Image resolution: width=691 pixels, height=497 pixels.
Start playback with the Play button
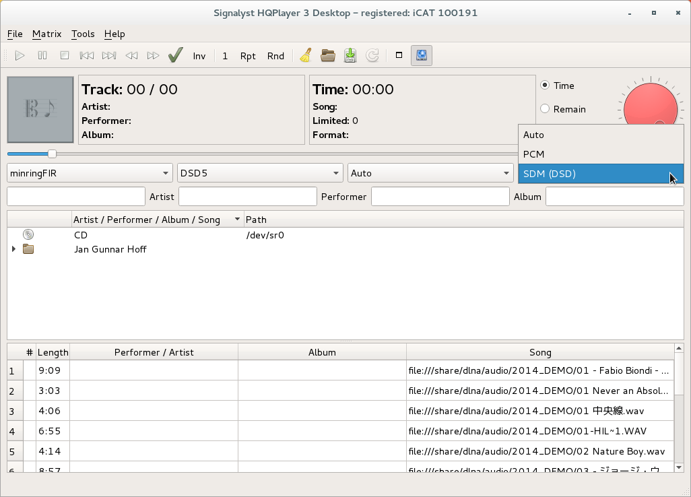[x=20, y=55]
